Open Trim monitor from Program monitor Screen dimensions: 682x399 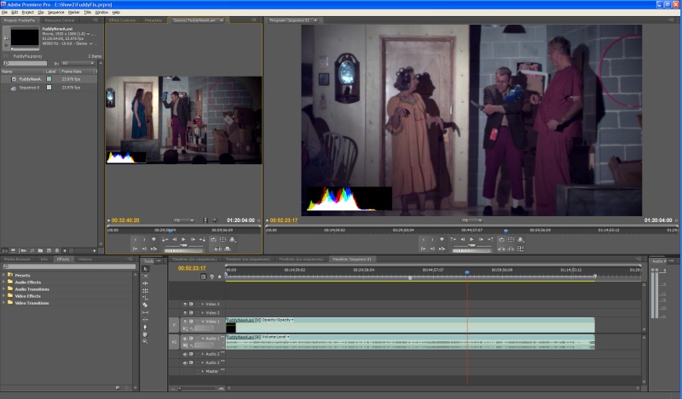[521, 248]
